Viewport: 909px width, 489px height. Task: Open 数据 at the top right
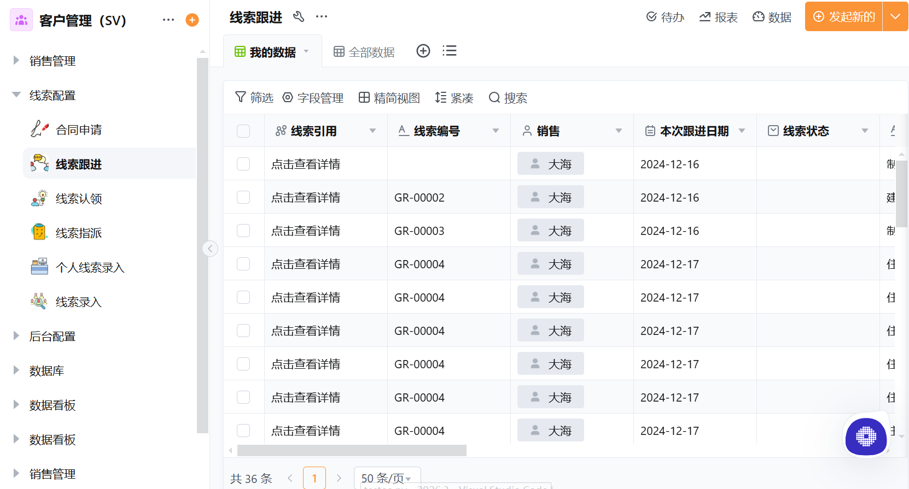coord(772,17)
